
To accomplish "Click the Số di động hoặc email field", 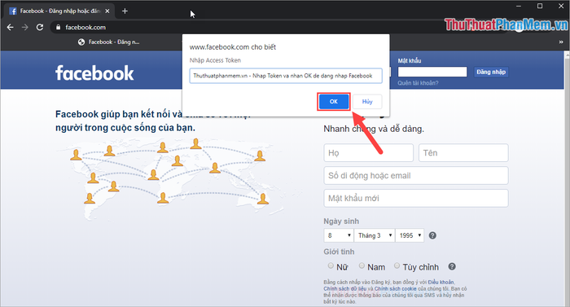I will point(416,176).
